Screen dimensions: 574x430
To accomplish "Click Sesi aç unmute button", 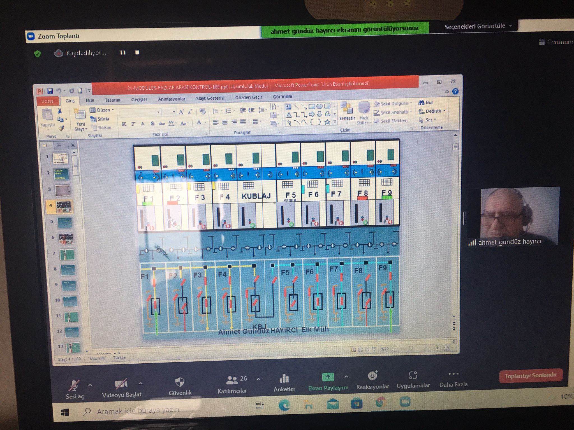I will point(75,389).
